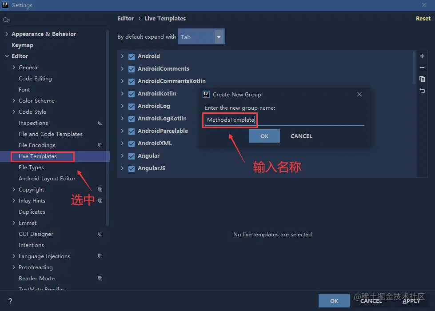Click the plus icon to add a template

[422, 56]
